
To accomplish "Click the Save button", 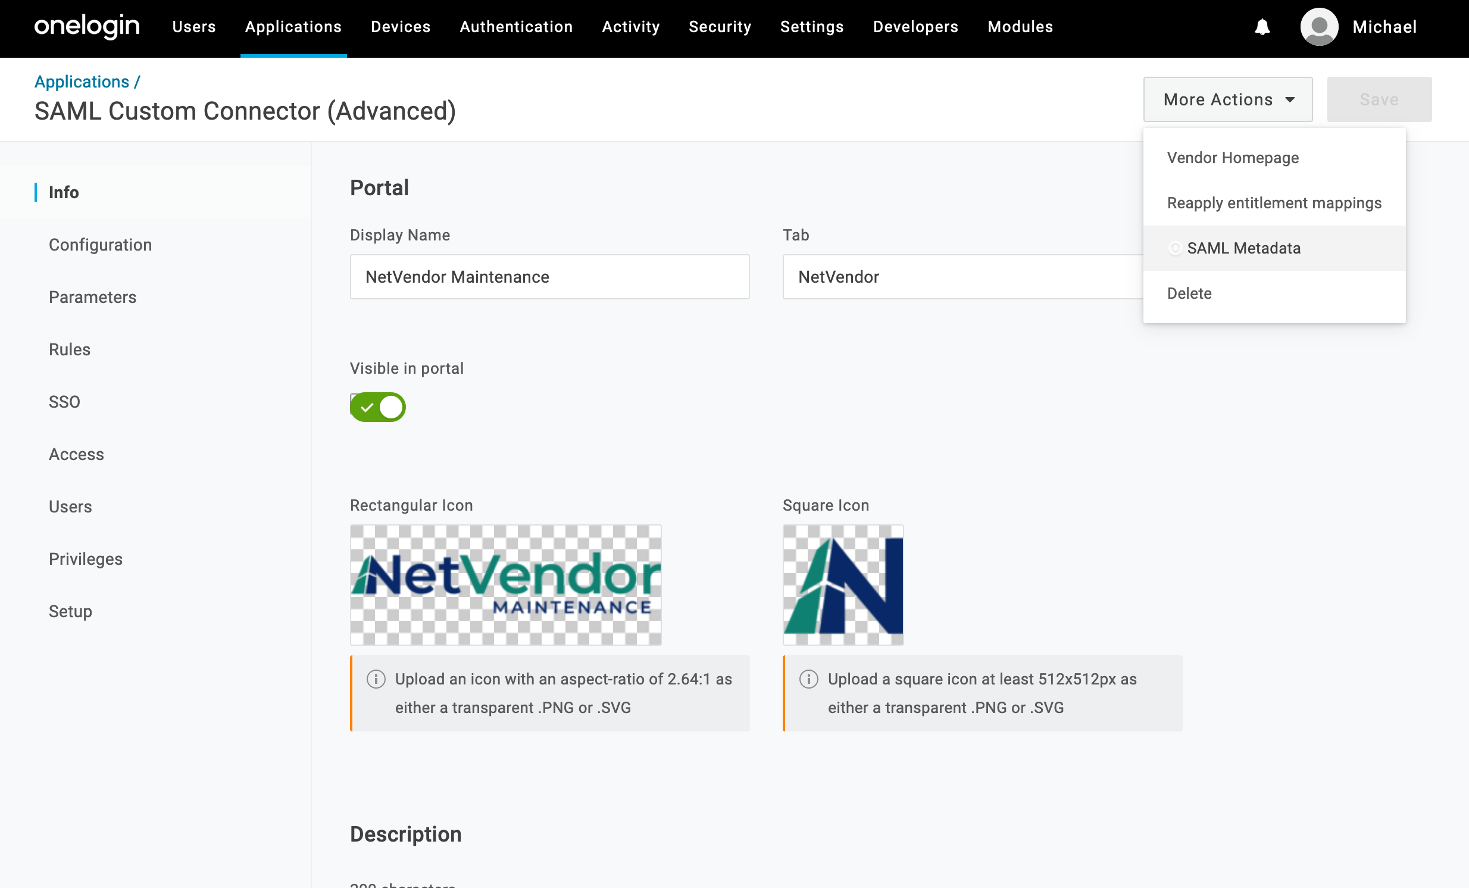I will coord(1379,99).
